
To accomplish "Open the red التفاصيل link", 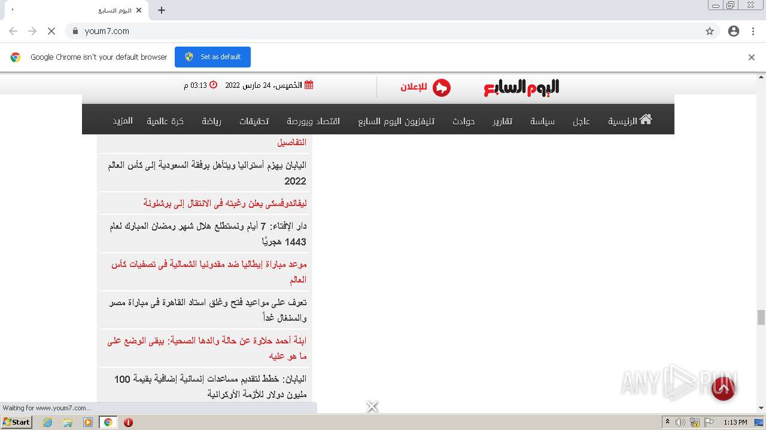I will click(x=291, y=142).
